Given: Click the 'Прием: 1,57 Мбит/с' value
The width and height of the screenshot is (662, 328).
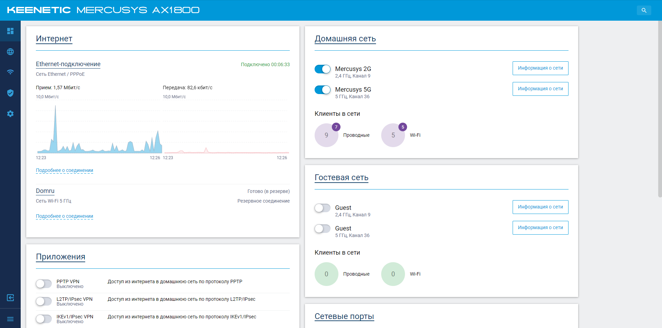Looking at the screenshot, I should (58, 88).
